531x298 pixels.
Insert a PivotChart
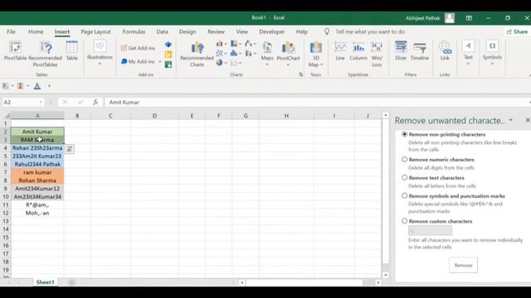click(x=288, y=53)
